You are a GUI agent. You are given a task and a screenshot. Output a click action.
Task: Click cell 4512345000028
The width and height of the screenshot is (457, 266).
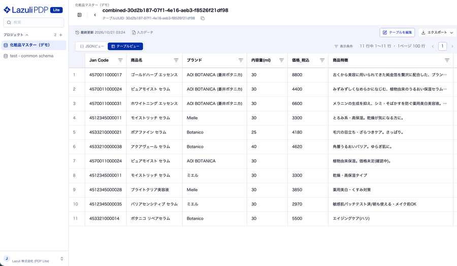[x=106, y=190]
